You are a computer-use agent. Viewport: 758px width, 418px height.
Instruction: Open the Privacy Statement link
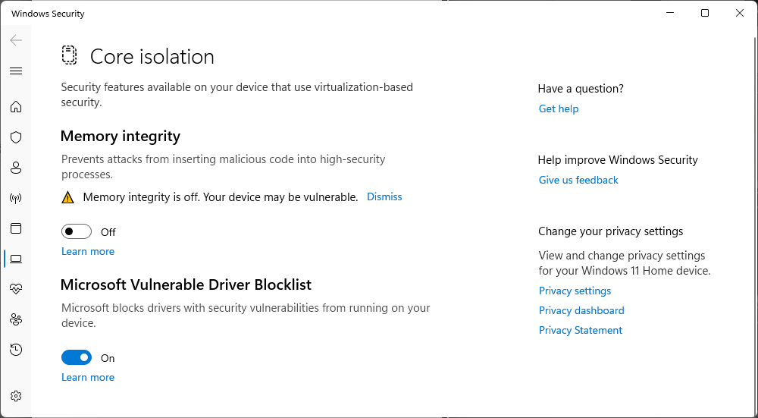tap(581, 330)
